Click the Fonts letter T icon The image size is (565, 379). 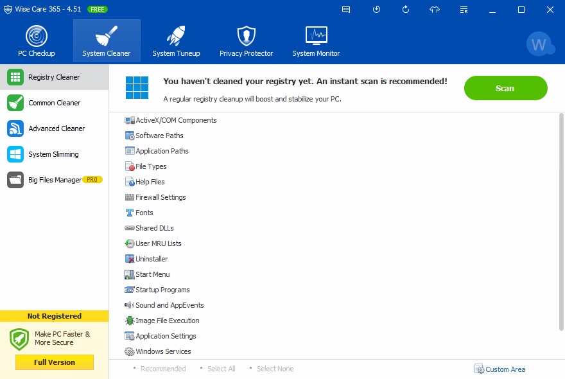(x=129, y=213)
